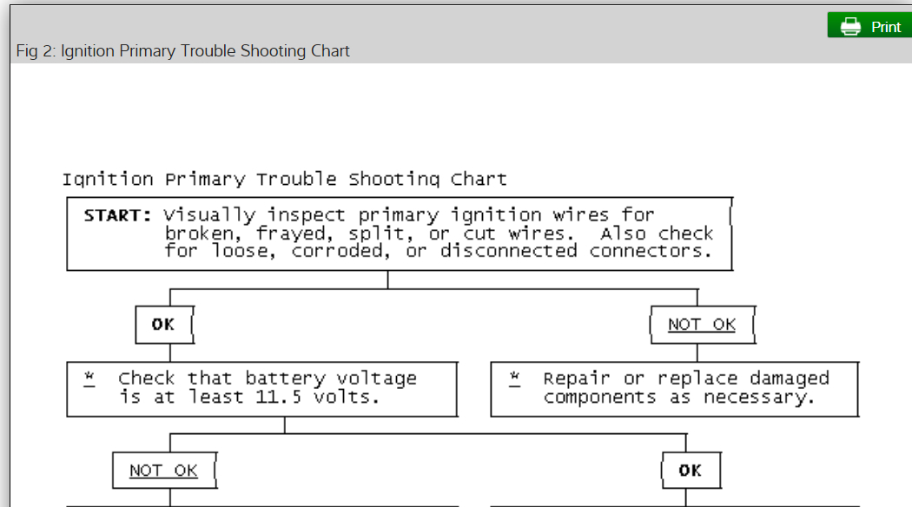Click the 'Ignition Primary Trouble Shooting Chart' heading in diagram
Viewport: 912px width, 507px height.
pyautogui.click(x=284, y=179)
